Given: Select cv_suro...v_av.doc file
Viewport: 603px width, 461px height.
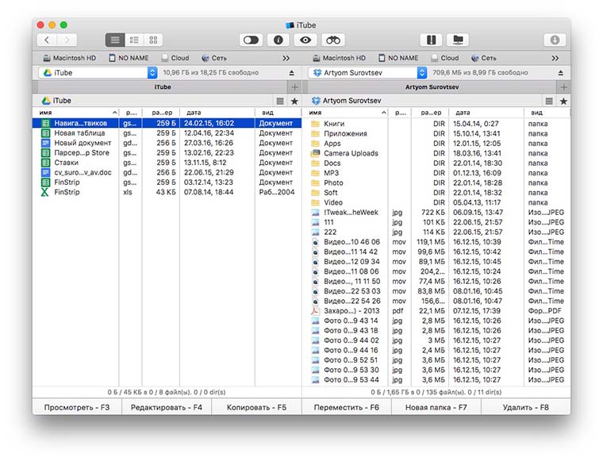Looking at the screenshot, I should point(167,173).
